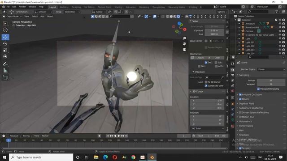Toggle the Simplify checkbox
The width and height of the screenshot is (287, 161).
(240, 148)
